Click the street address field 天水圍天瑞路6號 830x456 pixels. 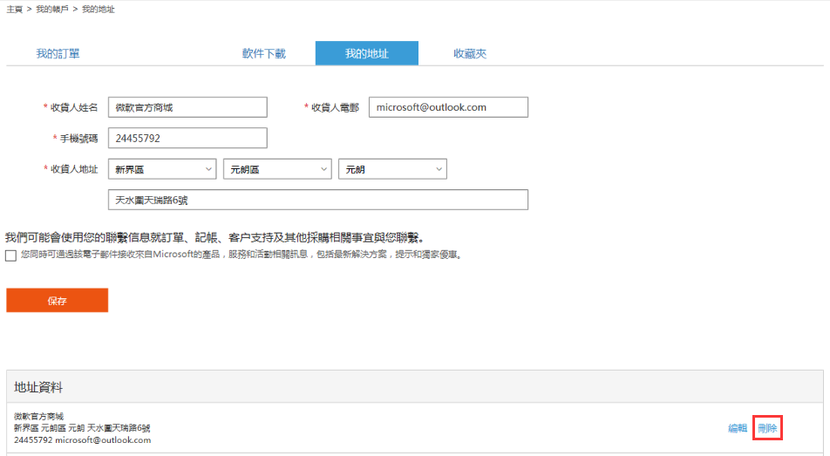318,200
